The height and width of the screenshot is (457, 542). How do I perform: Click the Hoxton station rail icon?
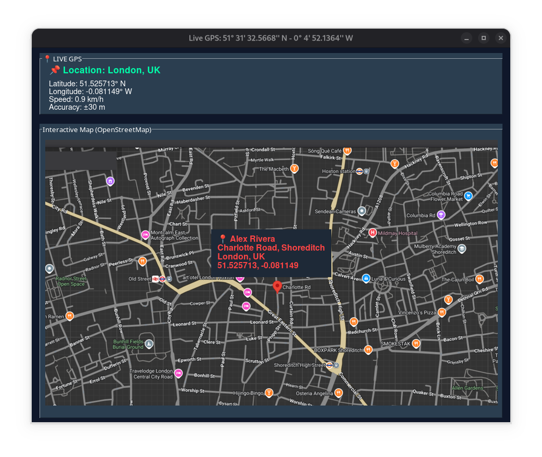359,172
